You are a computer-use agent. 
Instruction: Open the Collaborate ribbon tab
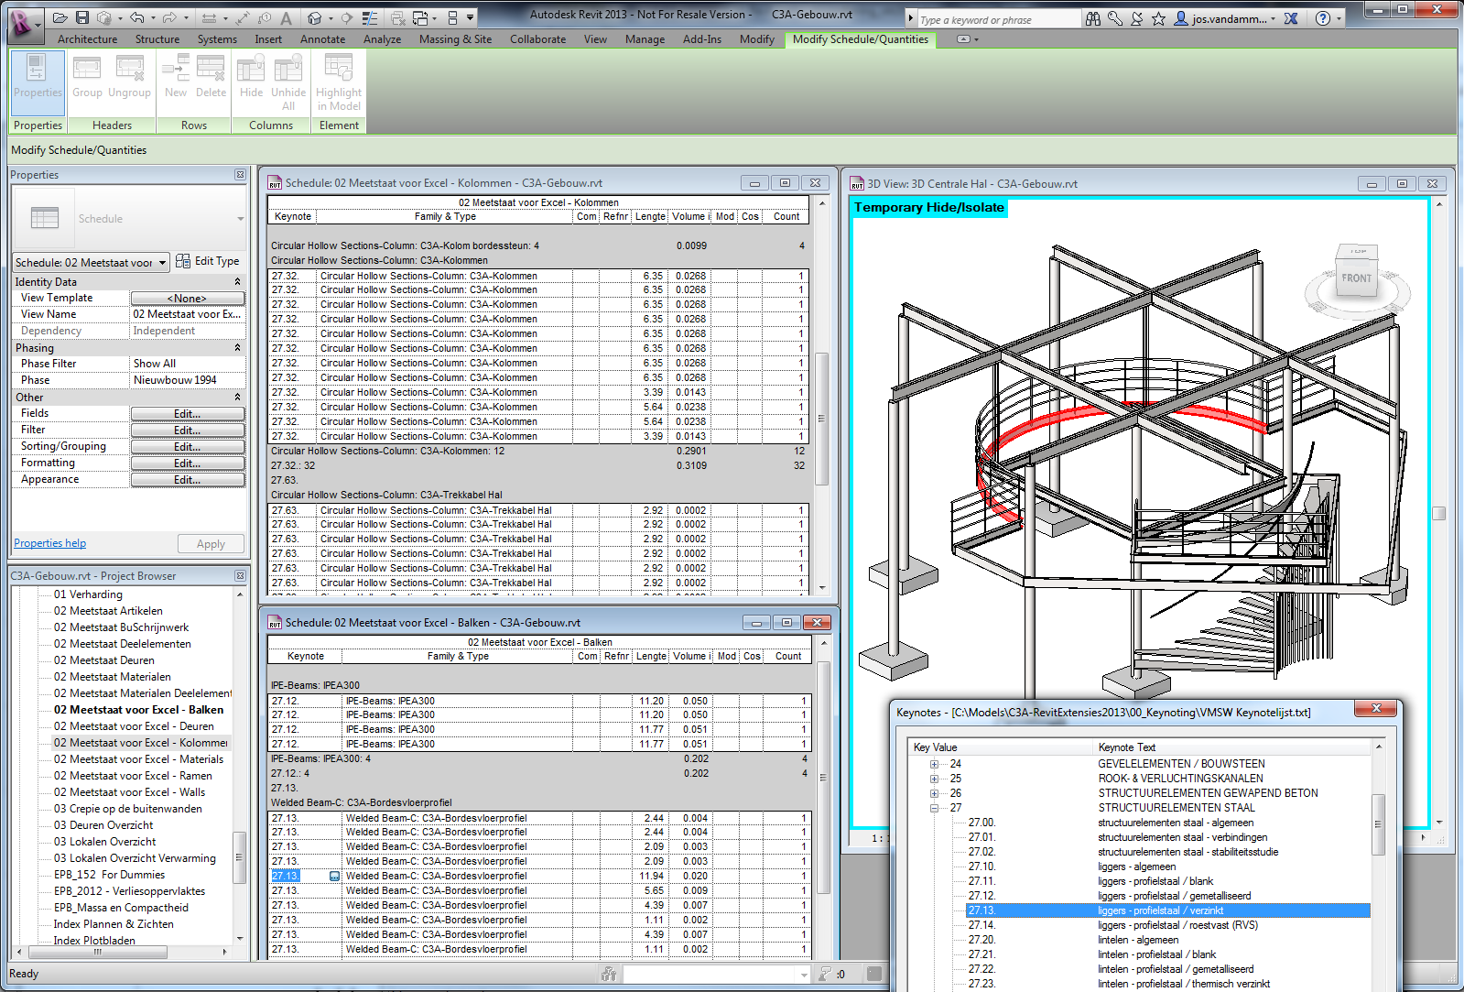[x=537, y=39]
